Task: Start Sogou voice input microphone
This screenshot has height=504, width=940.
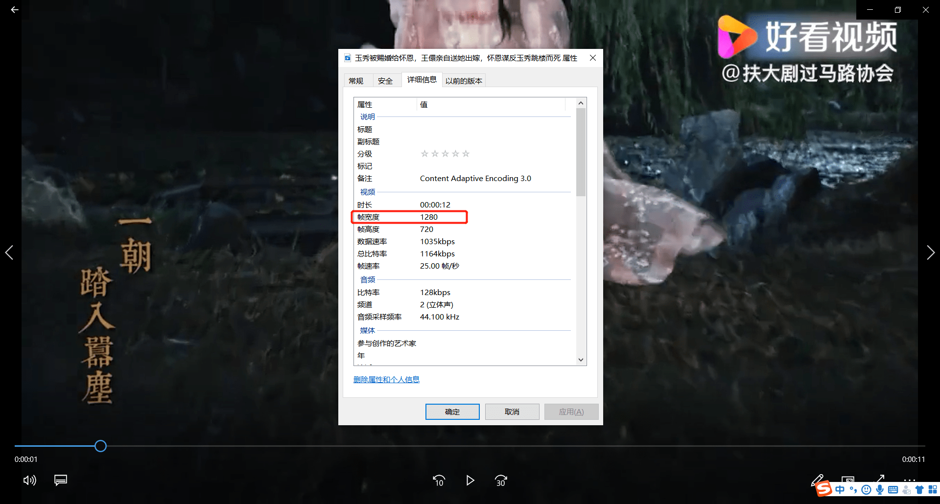Action: [x=880, y=490]
